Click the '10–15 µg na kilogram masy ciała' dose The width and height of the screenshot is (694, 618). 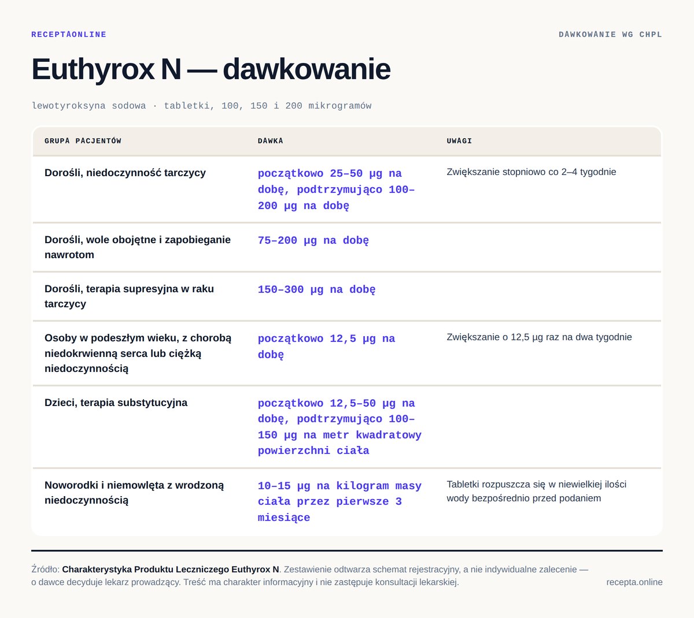(339, 501)
